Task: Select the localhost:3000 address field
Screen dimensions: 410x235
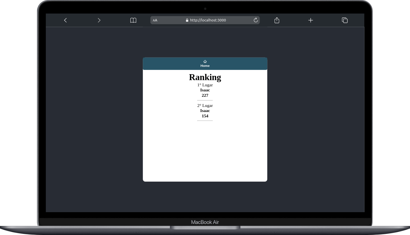Action: [x=205, y=20]
